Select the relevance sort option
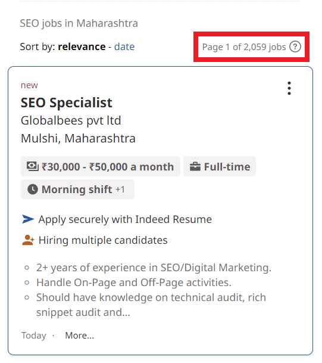322x363 pixels. pyautogui.click(x=82, y=46)
